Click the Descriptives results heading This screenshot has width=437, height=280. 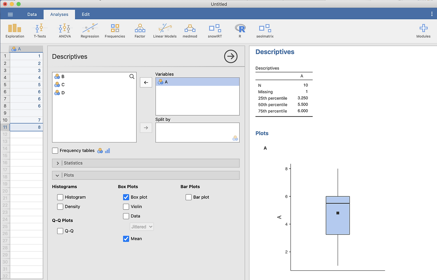click(x=275, y=52)
